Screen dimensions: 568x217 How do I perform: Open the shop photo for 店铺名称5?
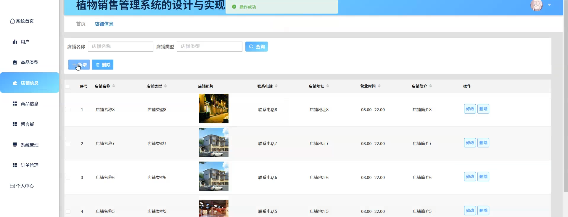coord(214,208)
